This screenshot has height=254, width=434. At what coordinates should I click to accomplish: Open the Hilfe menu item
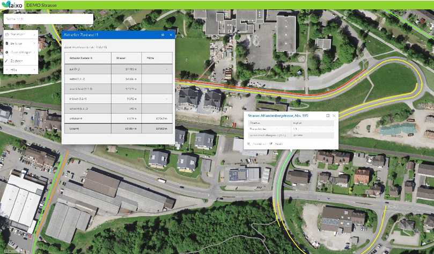click(x=14, y=70)
